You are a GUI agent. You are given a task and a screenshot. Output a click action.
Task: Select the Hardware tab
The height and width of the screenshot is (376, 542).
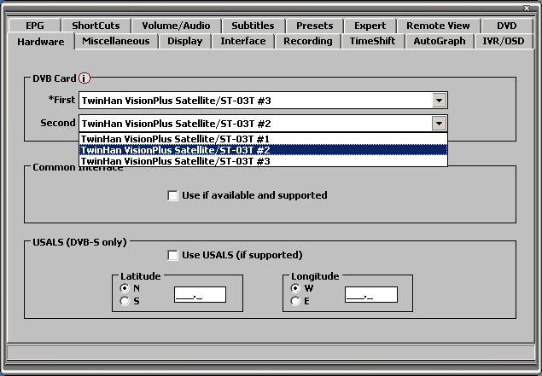(x=41, y=42)
